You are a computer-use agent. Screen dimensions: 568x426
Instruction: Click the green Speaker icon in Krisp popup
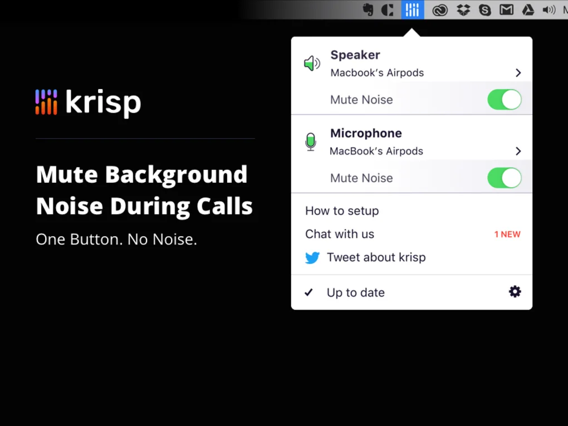[312, 63]
